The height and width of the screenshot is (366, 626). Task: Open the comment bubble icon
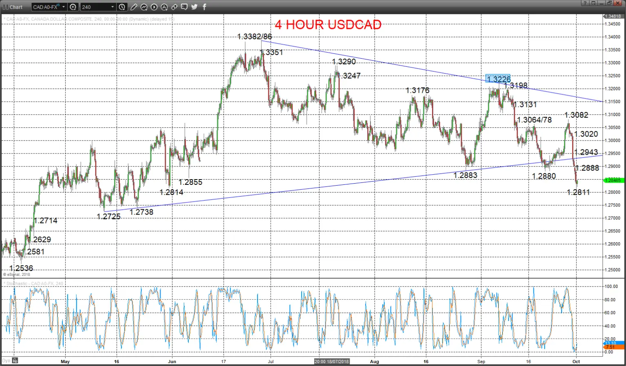pyautogui.click(x=184, y=7)
